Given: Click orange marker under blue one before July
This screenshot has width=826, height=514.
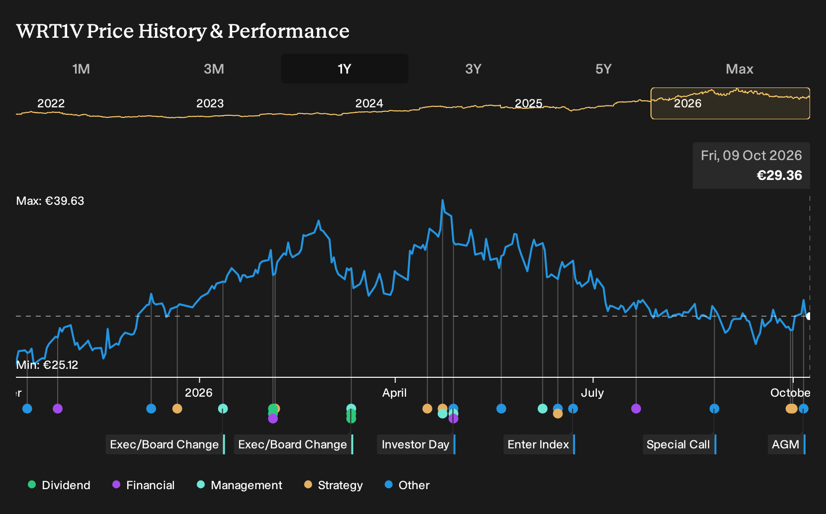Looking at the screenshot, I should (x=558, y=414).
